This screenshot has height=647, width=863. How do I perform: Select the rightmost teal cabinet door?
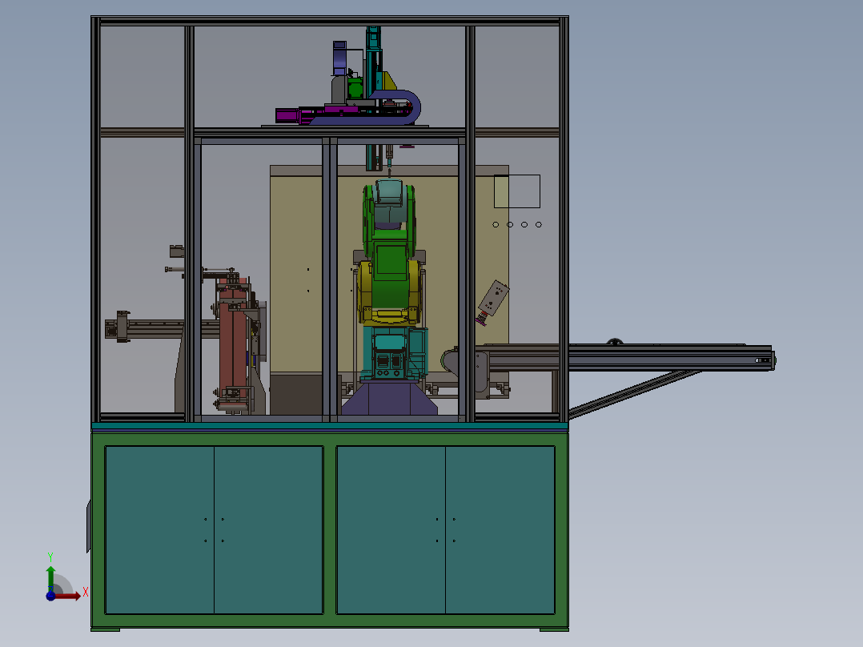500,530
